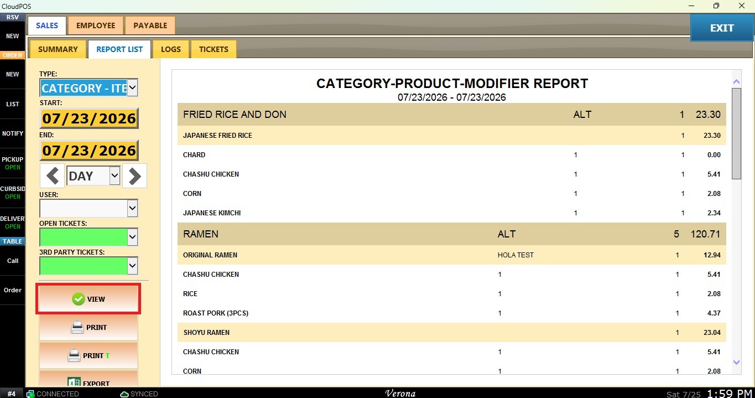Image resolution: width=755 pixels, height=398 pixels.
Task: Open CURBSIDE orders in sidebar
Action: coord(12,193)
